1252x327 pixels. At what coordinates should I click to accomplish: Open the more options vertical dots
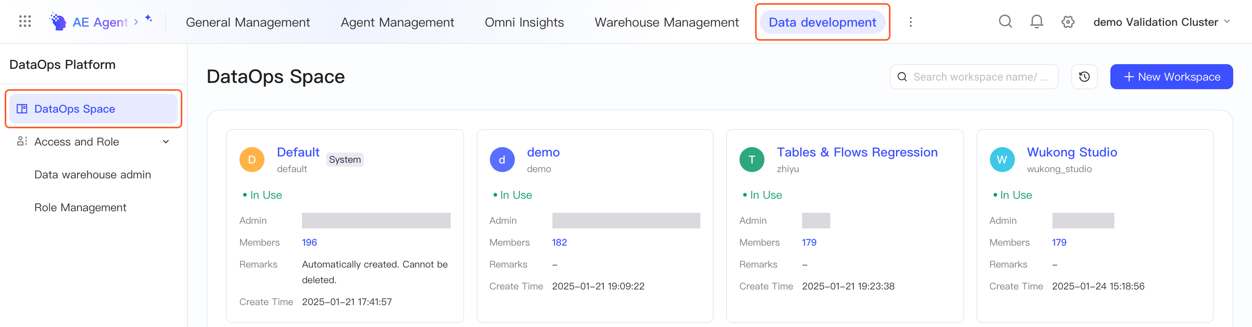[910, 22]
